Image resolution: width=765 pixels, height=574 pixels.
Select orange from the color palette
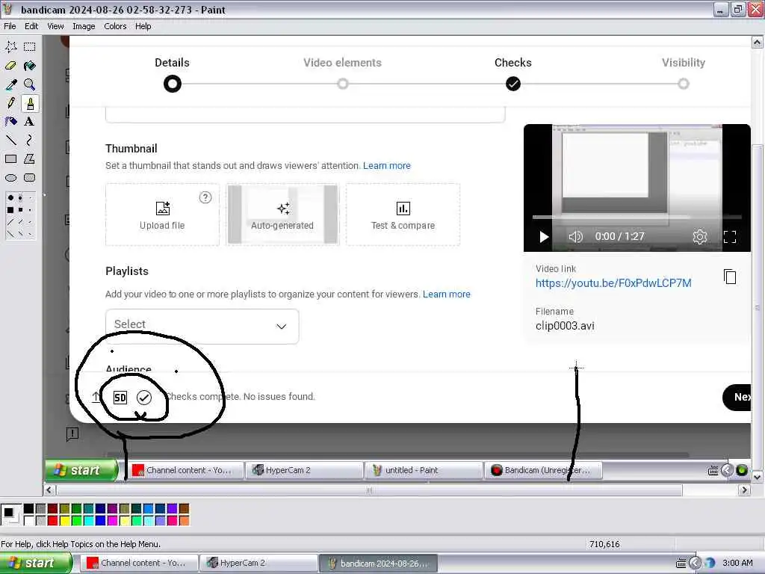[x=184, y=521]
